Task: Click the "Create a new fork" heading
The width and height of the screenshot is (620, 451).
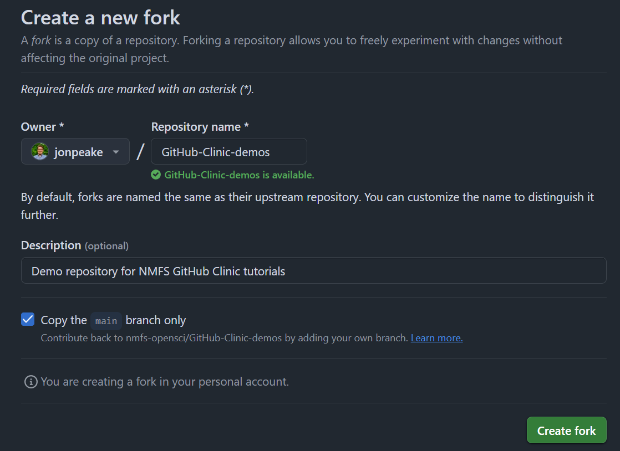Action: pyautogui.click(x=100, y=17)
